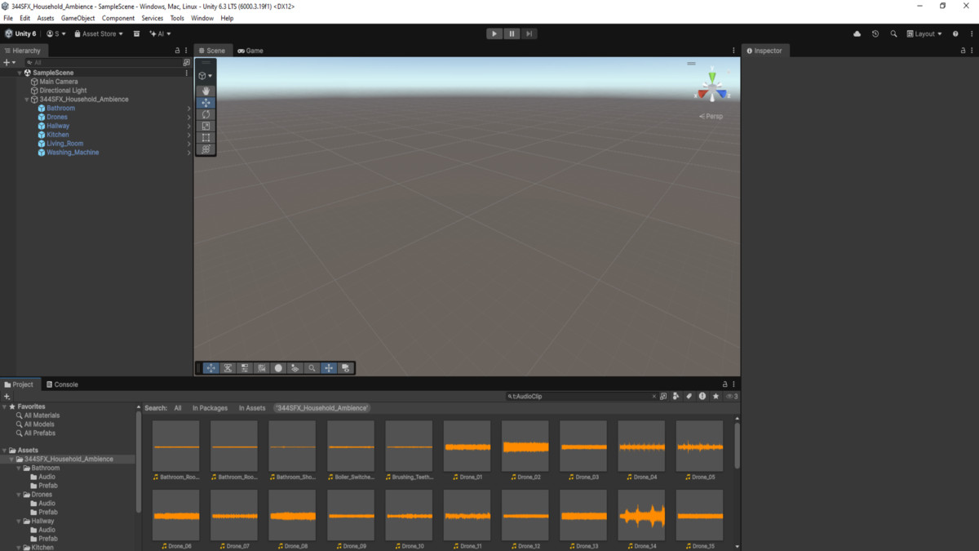Click the favorite star search icon
The height and width of the screenshot is (551, 979).
[715, 397]
